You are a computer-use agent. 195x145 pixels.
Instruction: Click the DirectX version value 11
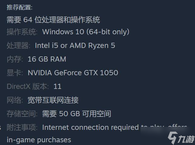coord(57,86)
